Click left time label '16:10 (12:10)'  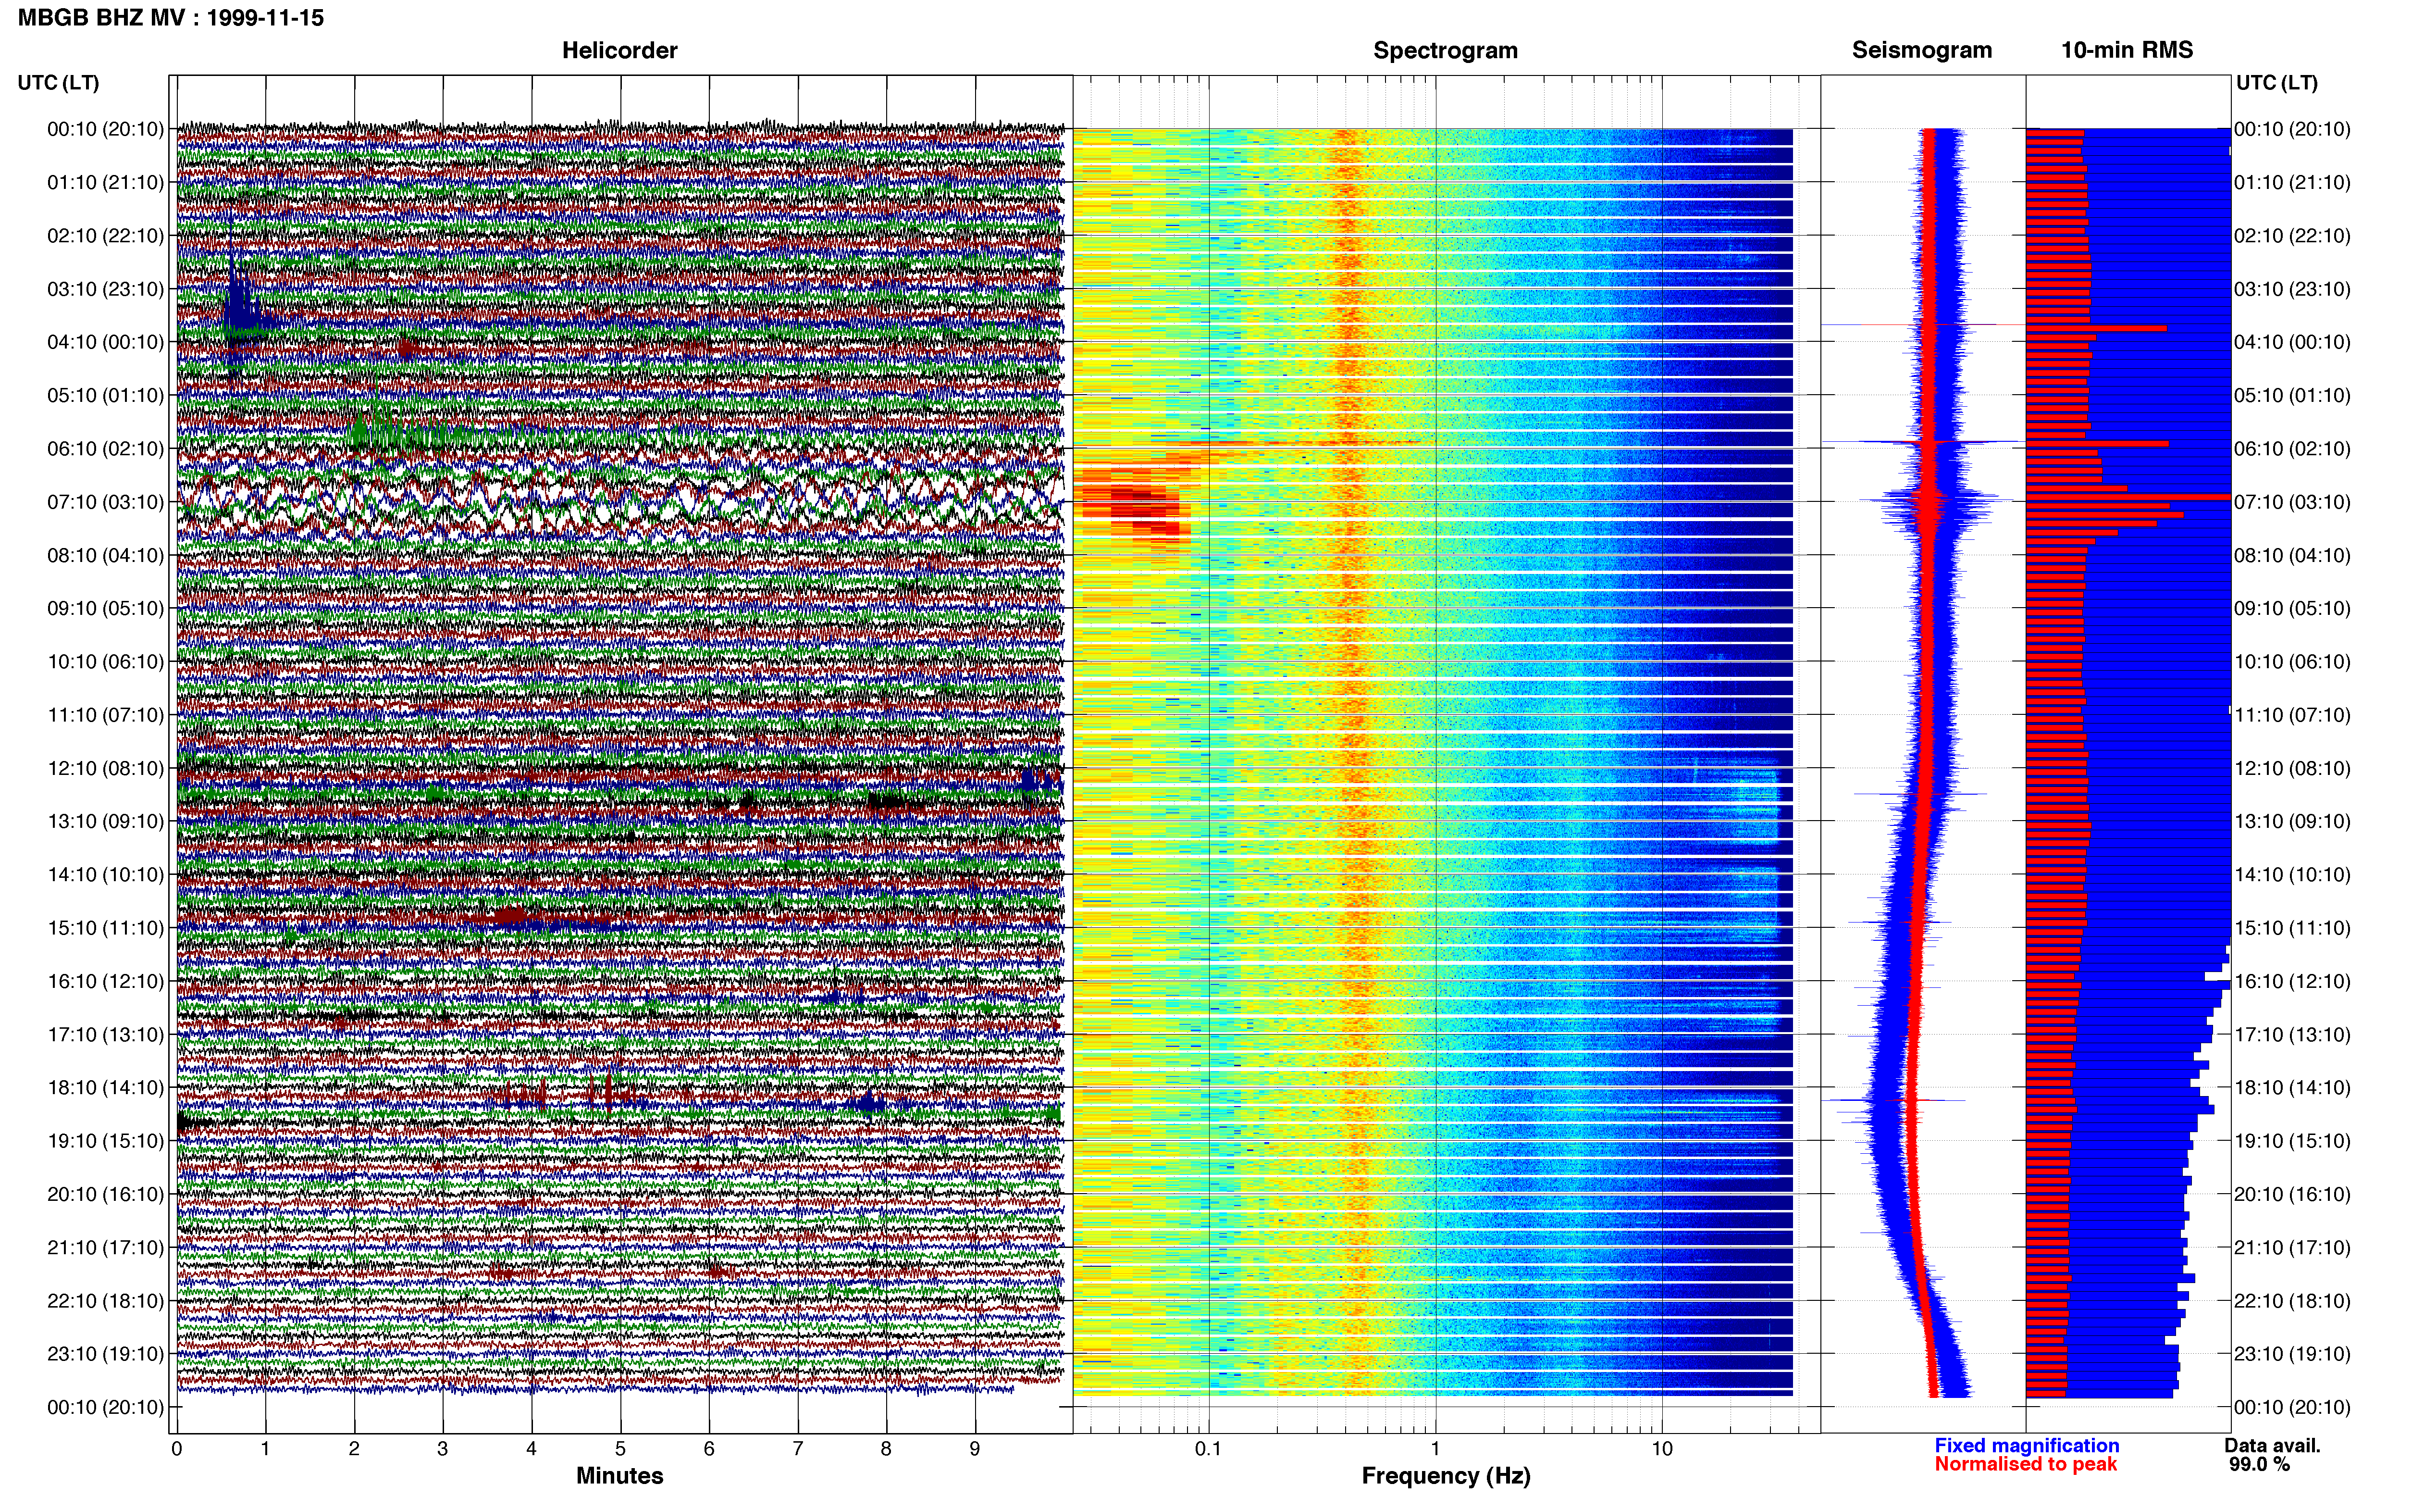click(x=106, y=980)
